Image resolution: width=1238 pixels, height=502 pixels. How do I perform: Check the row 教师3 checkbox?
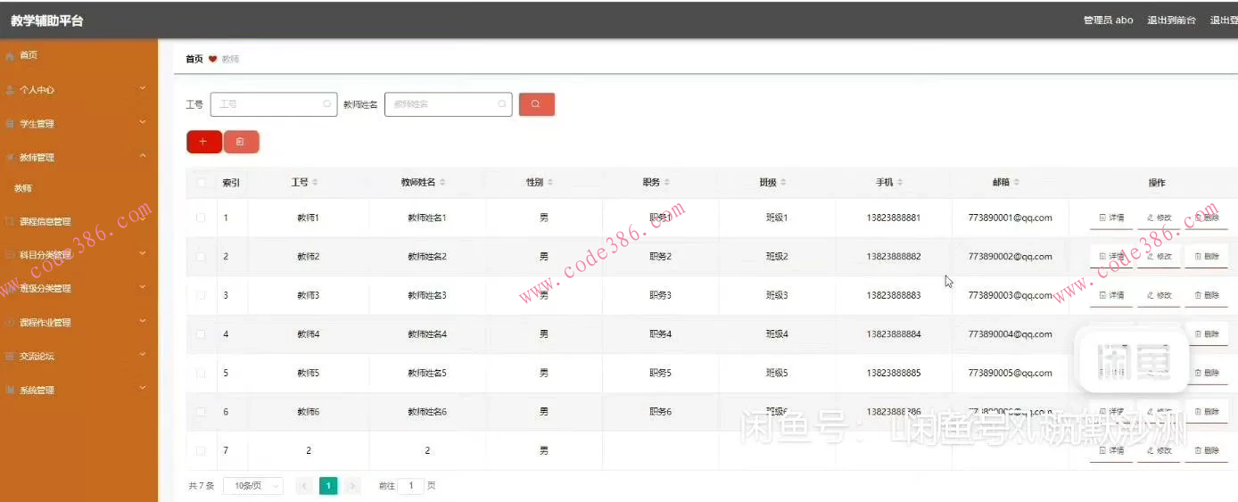tap(201, 295)
